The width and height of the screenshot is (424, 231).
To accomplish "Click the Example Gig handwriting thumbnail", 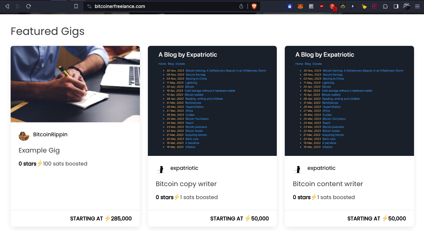I will point(75,84).
